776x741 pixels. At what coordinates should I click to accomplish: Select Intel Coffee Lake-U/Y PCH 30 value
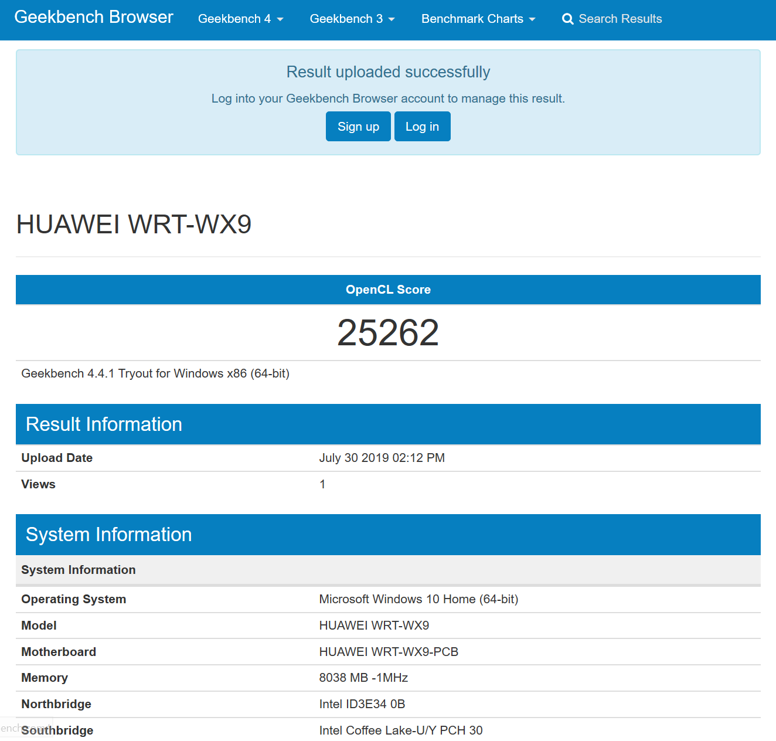(x=401, y=730)
